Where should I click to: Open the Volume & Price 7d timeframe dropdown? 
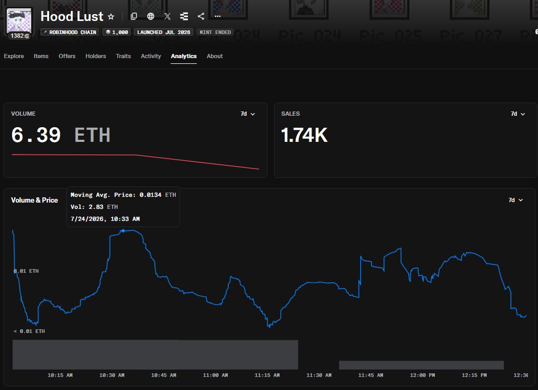click(x=515, y=200)
